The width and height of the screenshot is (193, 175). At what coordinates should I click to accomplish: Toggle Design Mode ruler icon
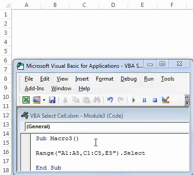(x=166, y=100)
